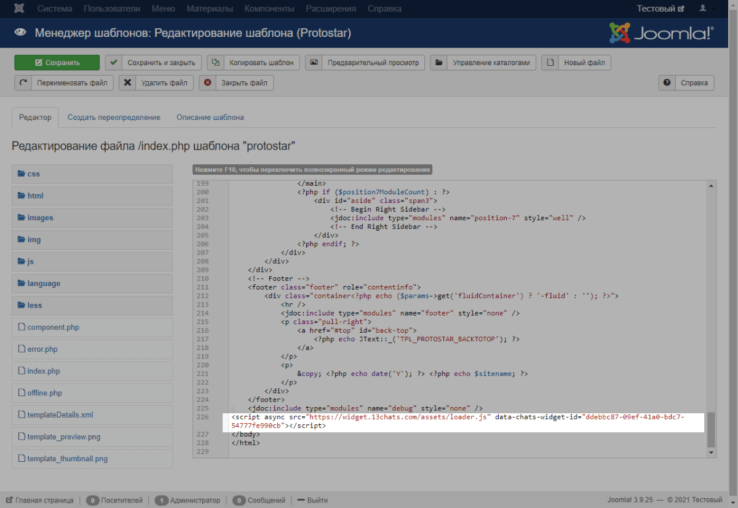Expand the html folder
The height and width of the screenshot is (508, 738).
[x=92, y=196]
